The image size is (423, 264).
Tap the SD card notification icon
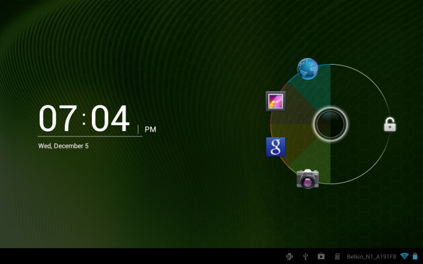click(337, 256)
